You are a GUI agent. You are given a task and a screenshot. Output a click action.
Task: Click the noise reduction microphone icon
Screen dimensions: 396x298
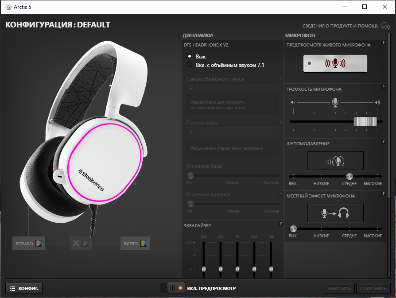(335, 161)
